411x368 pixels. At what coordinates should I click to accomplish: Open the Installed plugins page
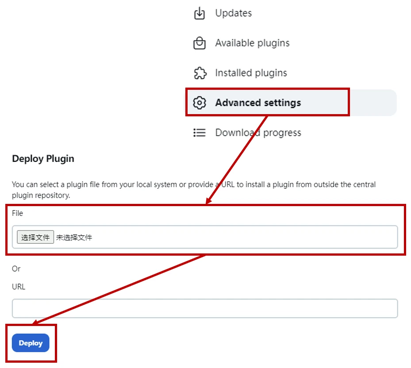click(251, 73)
